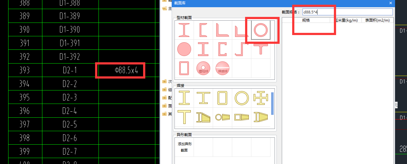407x164 pixels.
Task: Select the pink T-section profile icon
Action: point(261,49)
